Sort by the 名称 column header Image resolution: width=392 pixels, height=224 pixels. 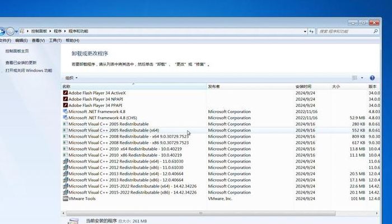pyautogui.click(x=134, y=86)
